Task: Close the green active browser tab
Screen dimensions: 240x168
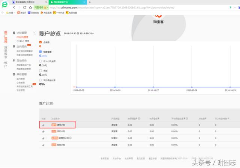Action: 84,2
